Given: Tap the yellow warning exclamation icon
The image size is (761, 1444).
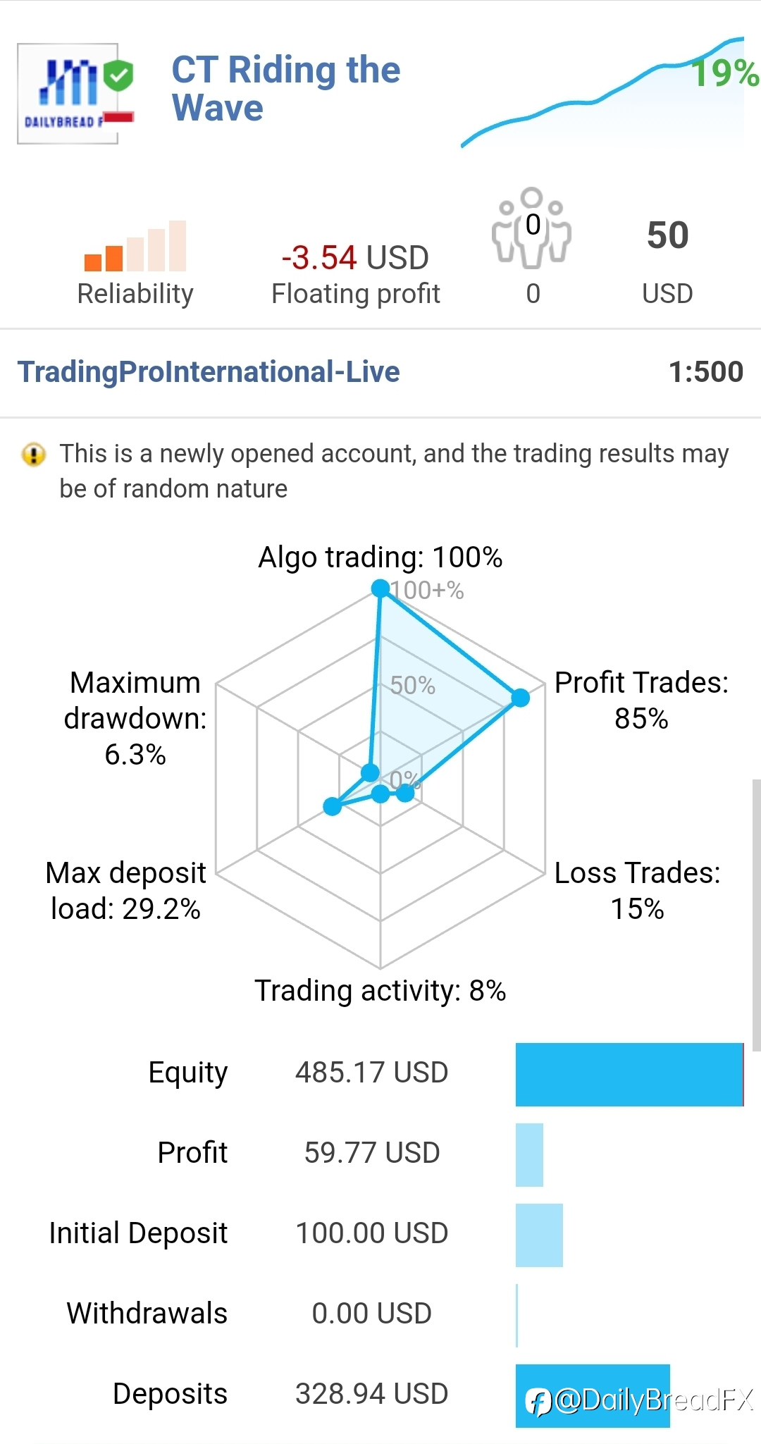Looking at the screenshot, I should pos(34,455).
